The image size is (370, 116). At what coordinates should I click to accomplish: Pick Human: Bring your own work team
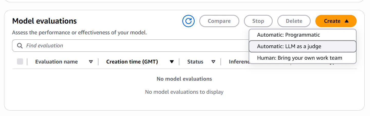[299, 58]
